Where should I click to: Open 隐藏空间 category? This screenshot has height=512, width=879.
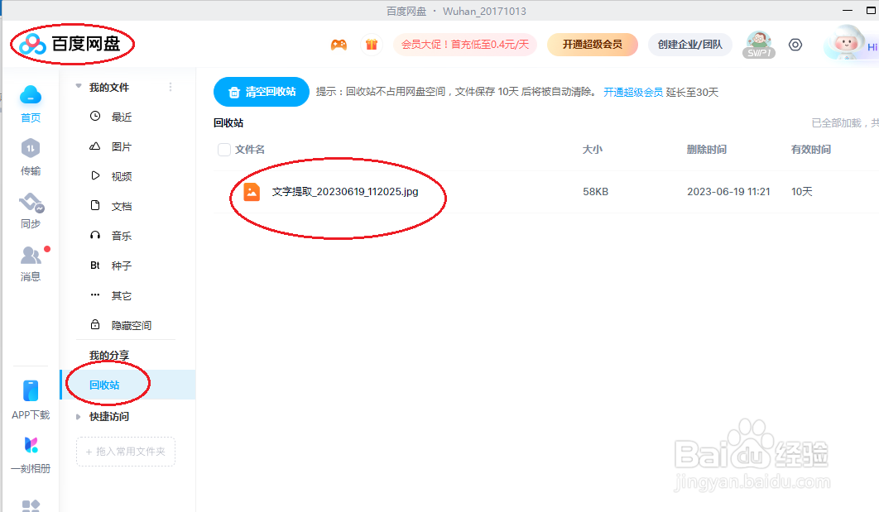pyautogui.click(x=132, y=325)
